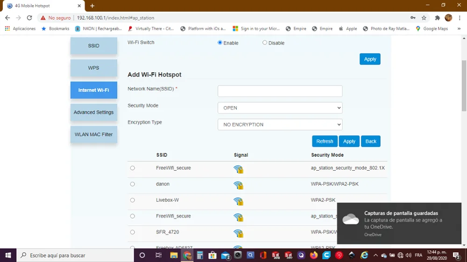This screenshot has width=467, height=262.
Task: Open the Chrome profile avatar
Action: 448,18
